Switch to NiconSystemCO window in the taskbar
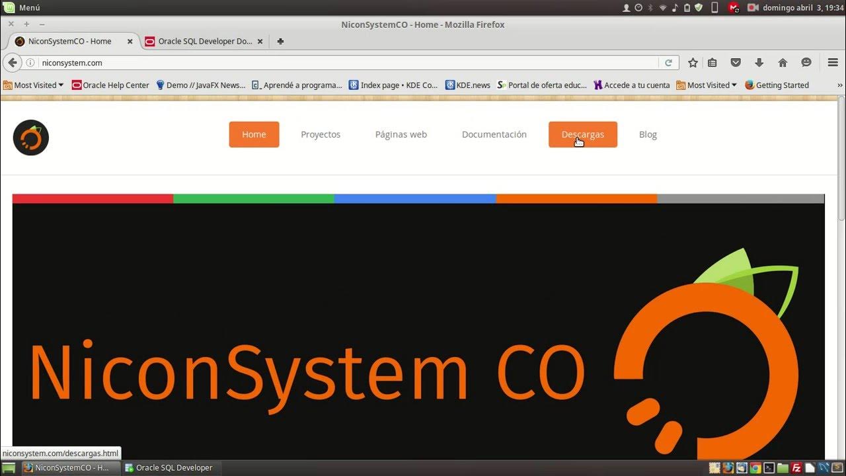The image size is (846, 476). [71, 467]
